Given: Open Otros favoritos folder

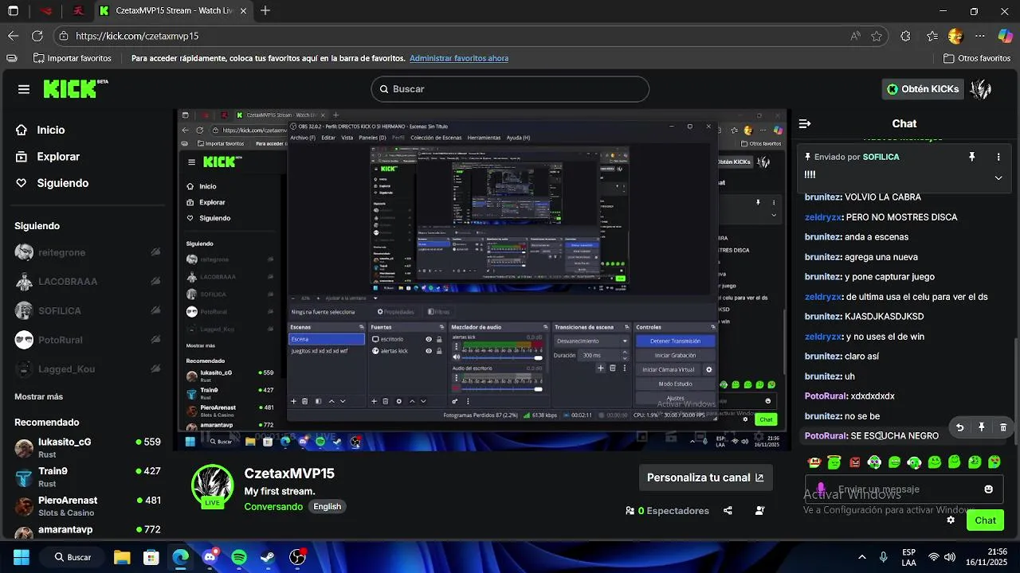Looking at the screenshot, I should pos(976,58).
